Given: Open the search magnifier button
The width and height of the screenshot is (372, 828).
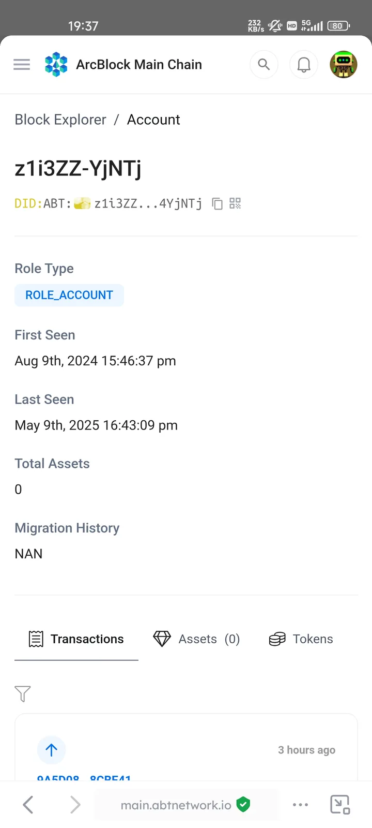Looking at the screenshot, I should point(264,65).
